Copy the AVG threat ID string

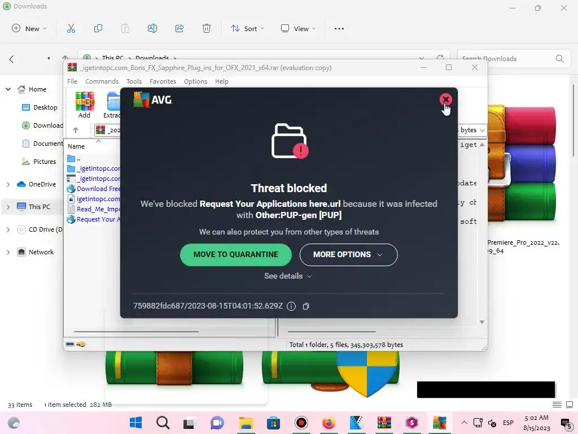click(x=305, y=306)
